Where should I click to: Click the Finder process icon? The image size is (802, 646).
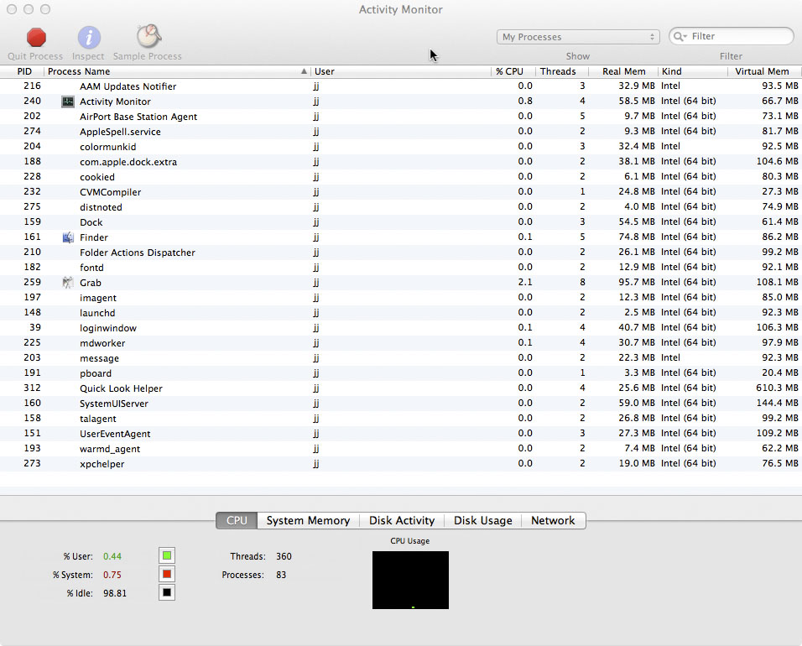[x=67, y=237]
